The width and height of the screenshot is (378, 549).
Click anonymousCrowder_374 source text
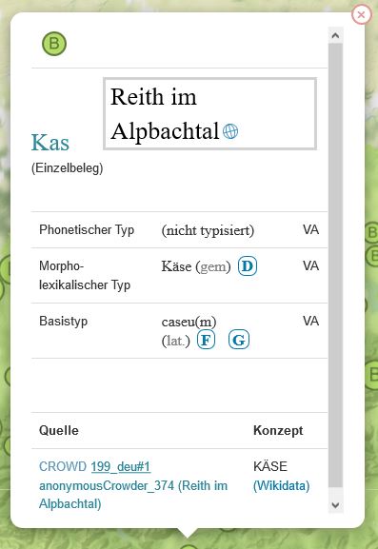click(107, 485)
